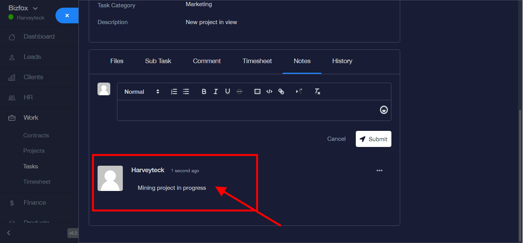Insert a code block

269,91
